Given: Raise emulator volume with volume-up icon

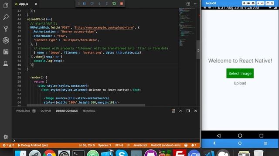Looking at the screenshot, I should [x=262, y=3].
